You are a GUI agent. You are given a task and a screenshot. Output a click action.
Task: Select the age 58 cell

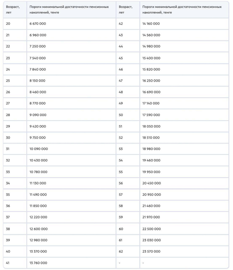click(x=128, y=206)
